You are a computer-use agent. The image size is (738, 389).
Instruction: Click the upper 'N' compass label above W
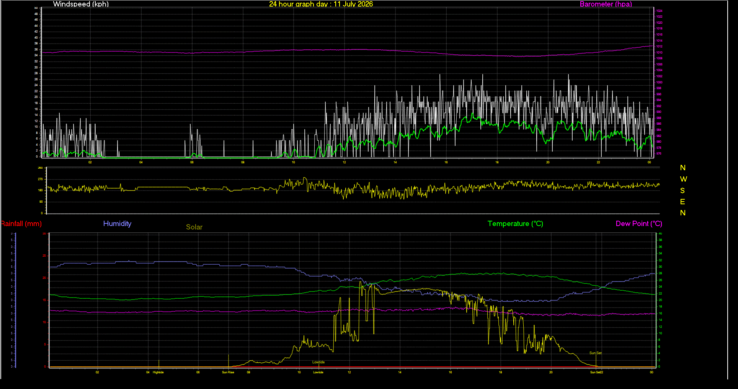[x=683, y=168]
